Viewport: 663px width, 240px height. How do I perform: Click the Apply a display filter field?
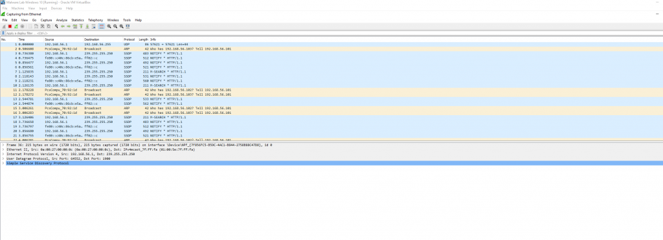(334, 33)
